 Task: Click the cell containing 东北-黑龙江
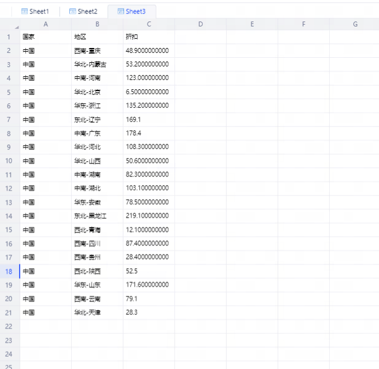pos(97,216)
